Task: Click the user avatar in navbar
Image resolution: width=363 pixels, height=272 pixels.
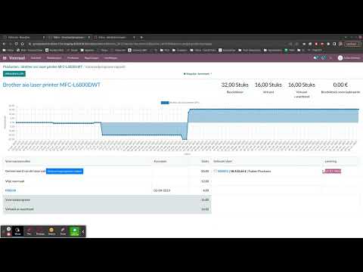Action: [x=340, y=58]
